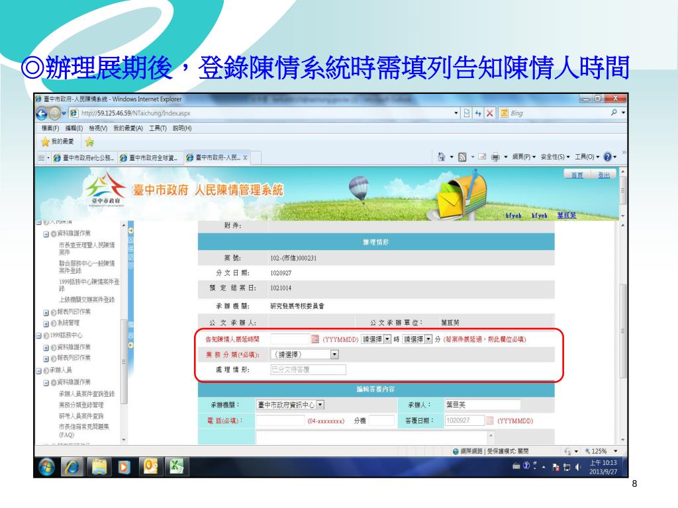Image resolution: width=678 pixels, height=508 pixels.
Task: Click the Bing search box
Action: click(x=557, y=113)
